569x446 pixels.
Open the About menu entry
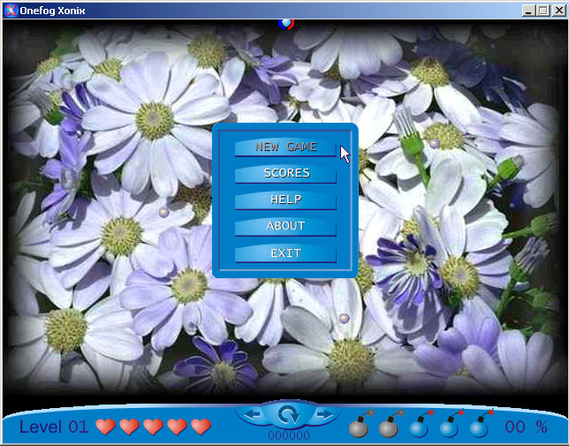pyautogui.click(x=285, y=227)
